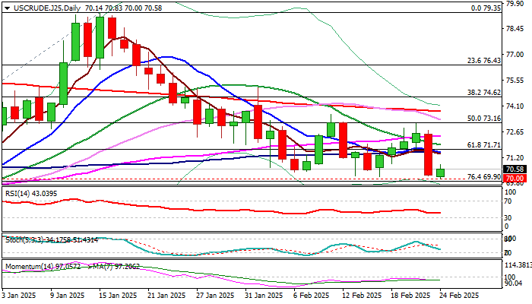Click the 77.00 price axis label
Screen dimensions: 532x304
515,54
